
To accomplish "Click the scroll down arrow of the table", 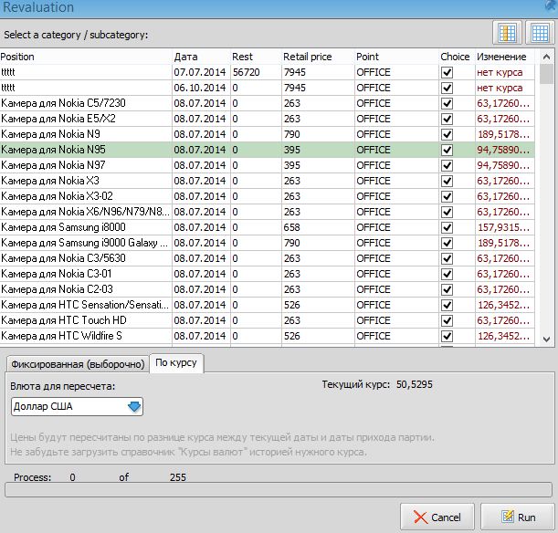I will (x=546, y=337).
